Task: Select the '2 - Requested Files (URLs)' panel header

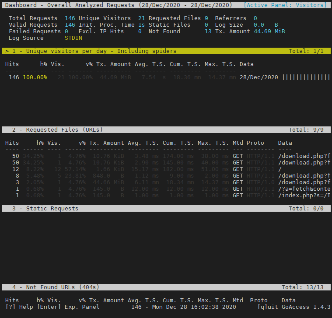Action: [x=166, y=130]
